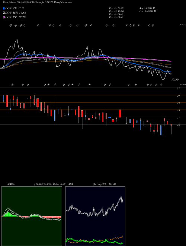Click the Pre O: 16.00 value
Screen dimensions: 186x246
coord(116,8)
